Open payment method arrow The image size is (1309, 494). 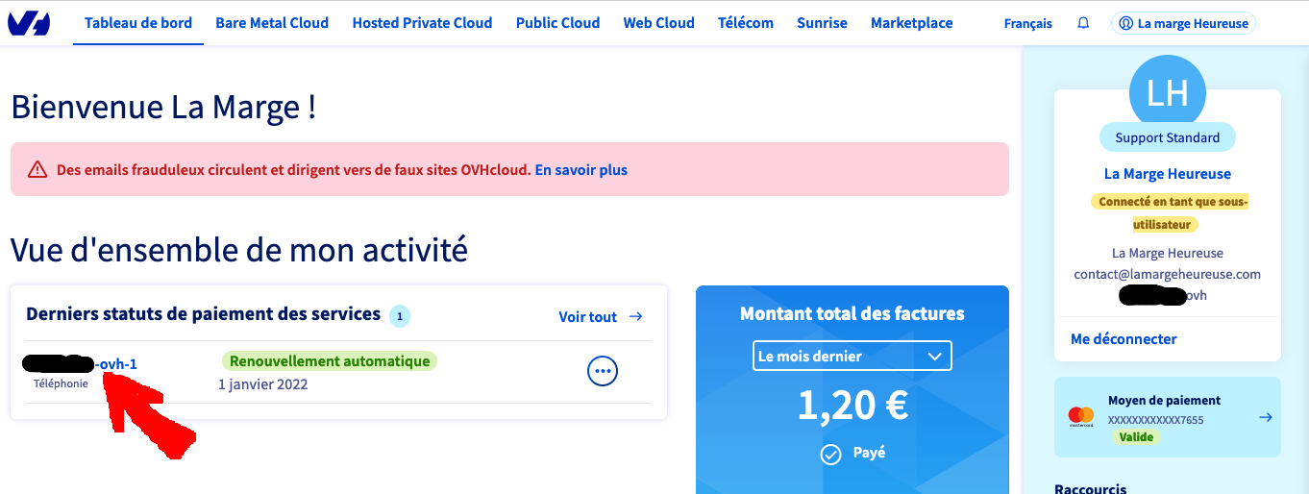click(x=1266, y=417)
